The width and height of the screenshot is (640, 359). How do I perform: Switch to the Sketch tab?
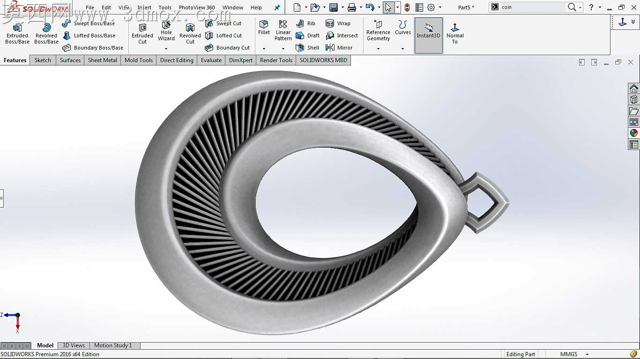43,60
